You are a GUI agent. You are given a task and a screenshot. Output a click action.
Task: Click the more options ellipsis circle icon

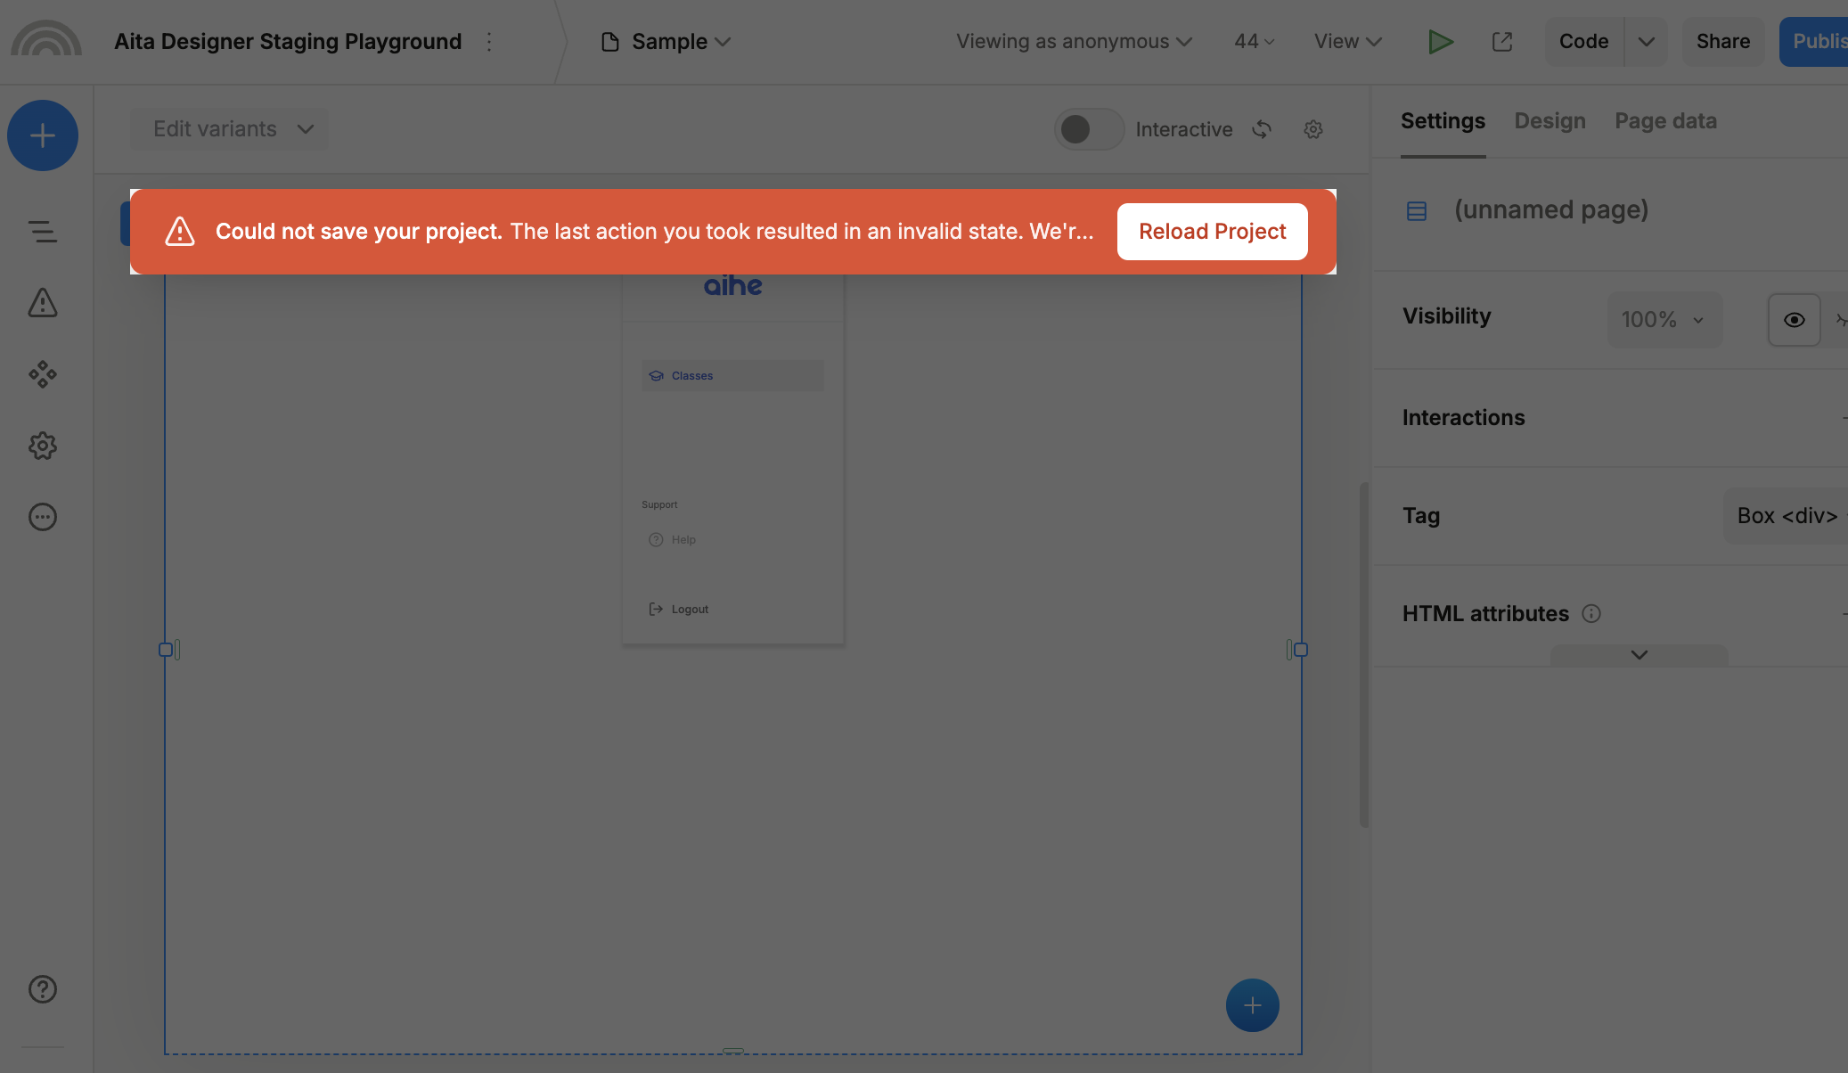[x=42, y=517]
